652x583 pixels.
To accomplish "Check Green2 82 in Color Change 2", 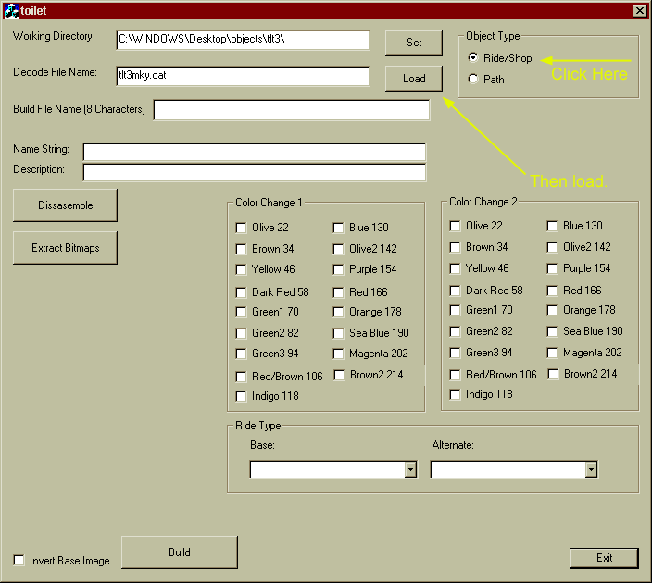I will pyautogui.click(x=456, y=331).
